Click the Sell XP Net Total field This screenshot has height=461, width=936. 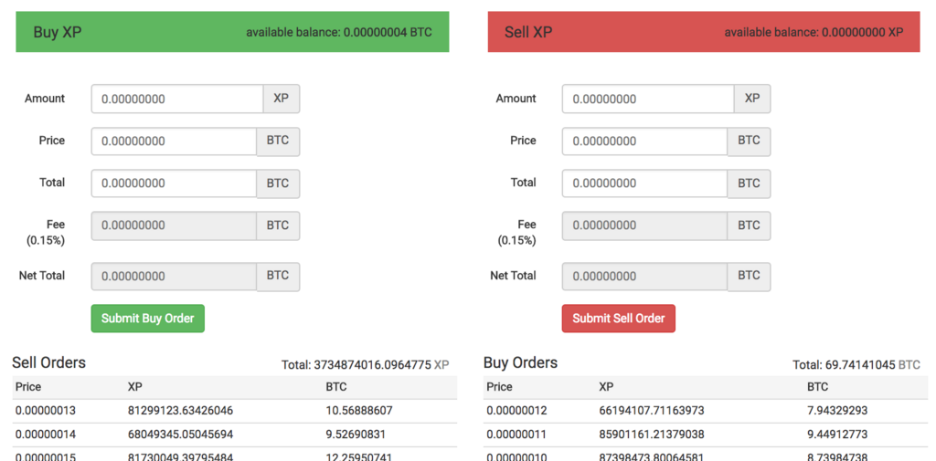click(644, 277)
